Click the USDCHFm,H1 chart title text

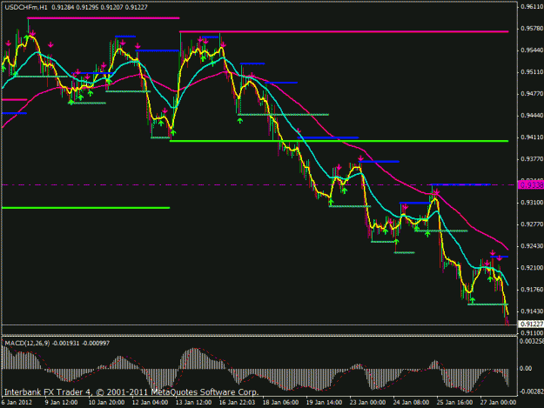pos(26,7)
